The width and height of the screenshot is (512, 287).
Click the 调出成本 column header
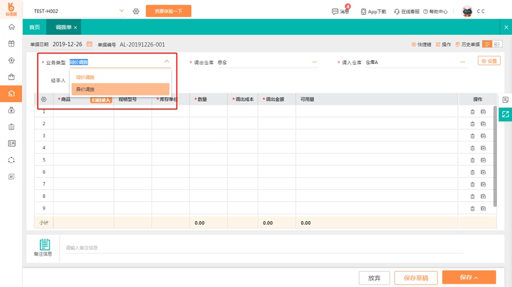click(x=243, y=99)
